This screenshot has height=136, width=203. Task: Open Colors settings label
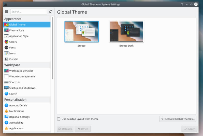13,42
